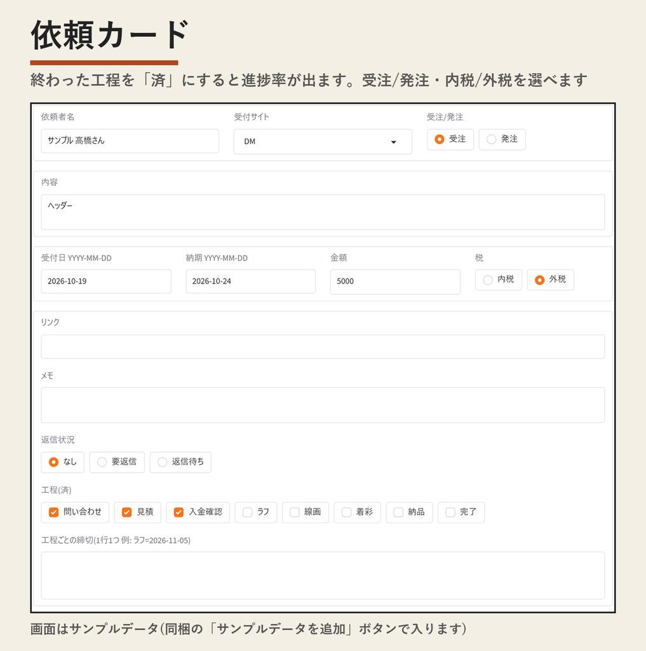The width and height of the screenshot is (646, 651).
Task: Click the 内容 text area
Action: tap(323, 212)
